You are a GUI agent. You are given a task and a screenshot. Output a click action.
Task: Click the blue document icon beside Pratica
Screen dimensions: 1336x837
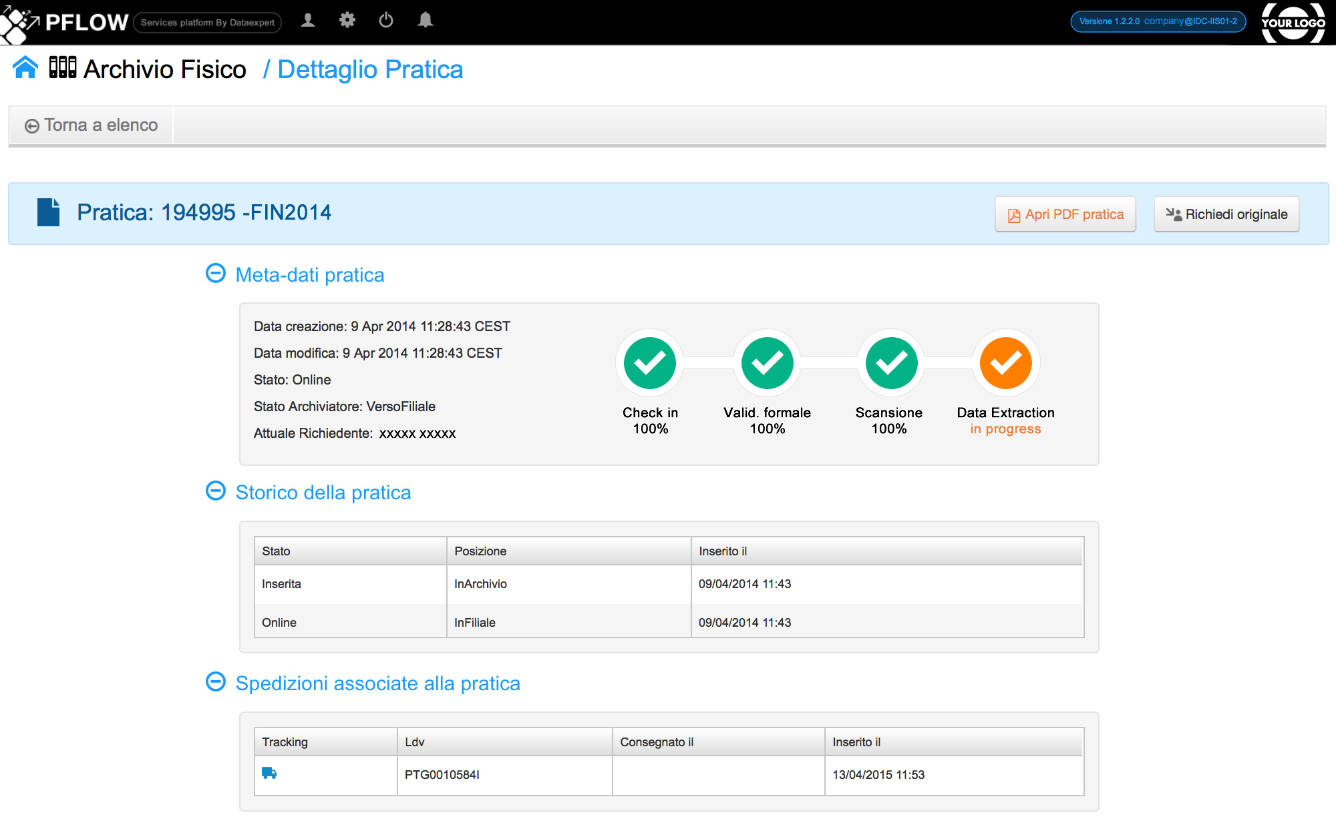48,212
